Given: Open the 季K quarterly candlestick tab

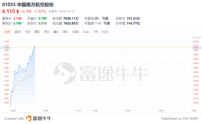Looking at the screenshot, I should pyautogui.click(x=56, y=32).
